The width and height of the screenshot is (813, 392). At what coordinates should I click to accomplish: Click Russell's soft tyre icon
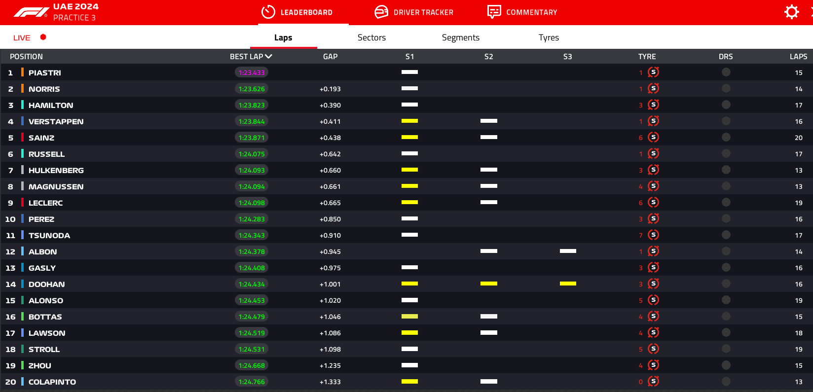653,153
